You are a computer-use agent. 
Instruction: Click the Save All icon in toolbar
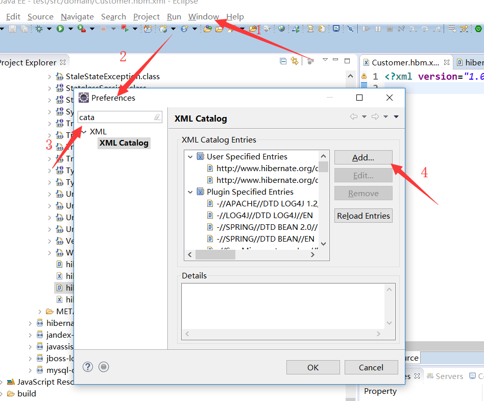click(x=24, y=29)
